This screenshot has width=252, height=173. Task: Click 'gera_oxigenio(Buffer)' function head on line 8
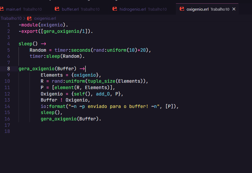coord(47,69)
